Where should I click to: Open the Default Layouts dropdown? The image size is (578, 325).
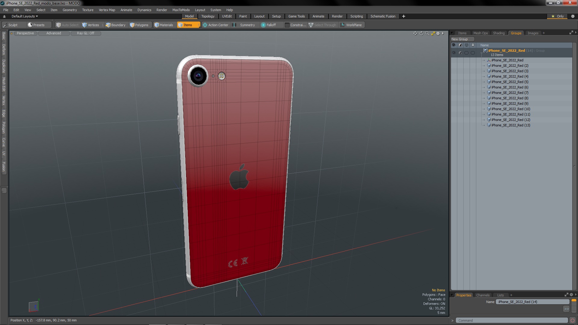click(x=25, y=16)
